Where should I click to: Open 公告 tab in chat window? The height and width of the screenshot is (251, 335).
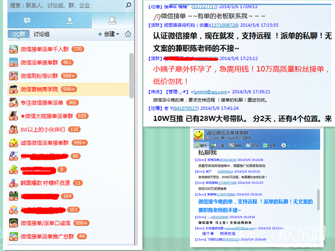(x=218, y=146)
